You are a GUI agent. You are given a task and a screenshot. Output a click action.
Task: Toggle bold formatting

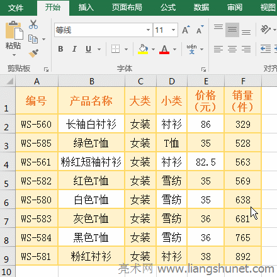[x=60, y=49]
